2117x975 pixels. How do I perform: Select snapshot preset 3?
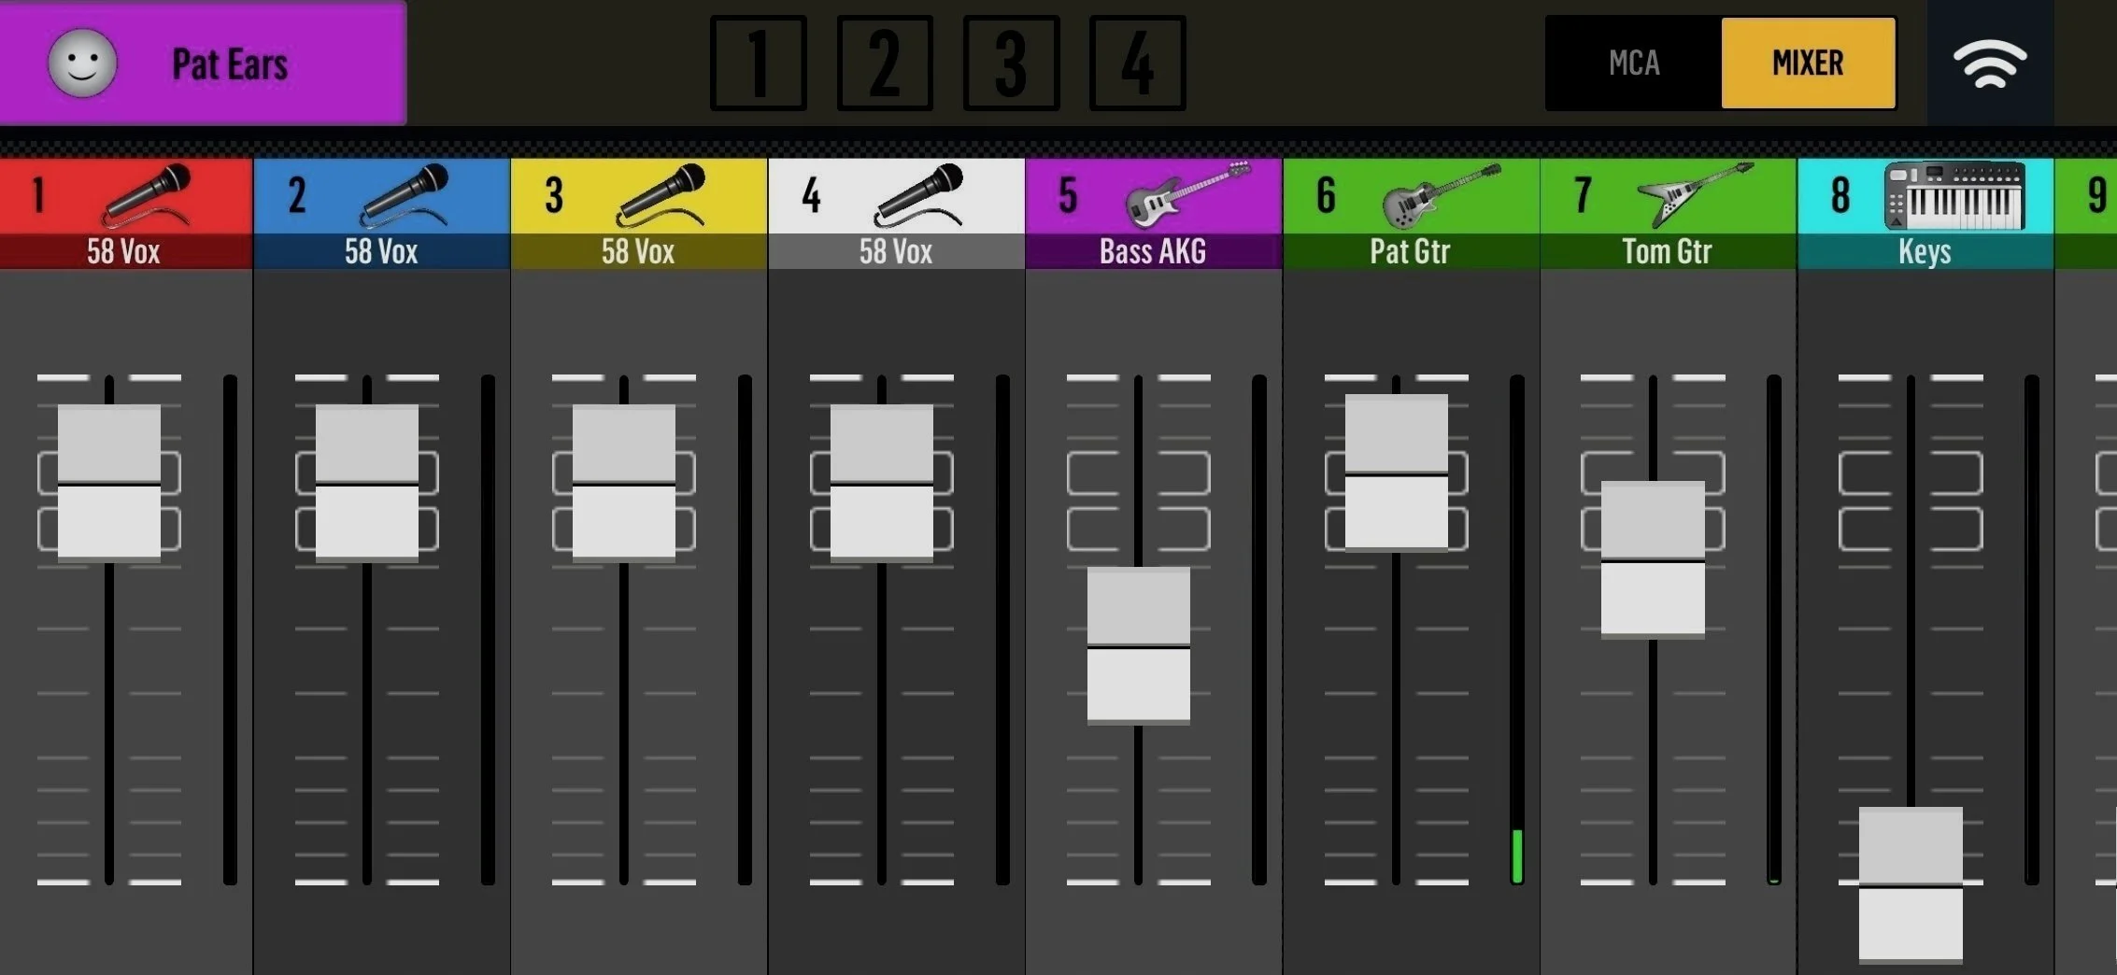coord(1011,63)
